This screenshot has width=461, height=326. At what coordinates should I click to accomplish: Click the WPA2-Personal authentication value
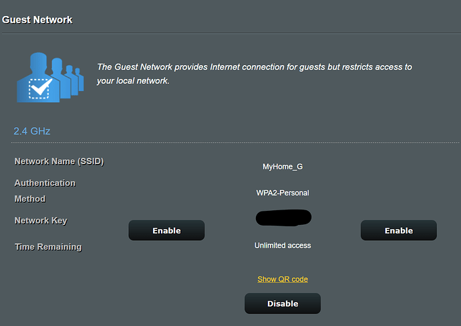pos(283,193)
